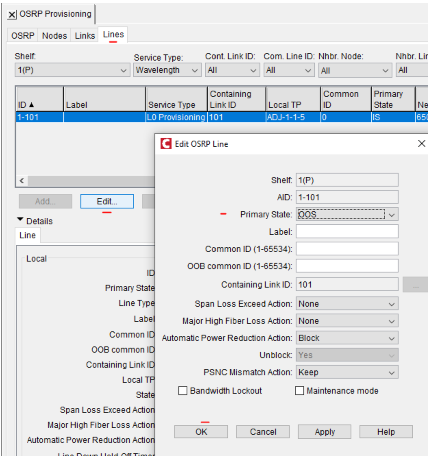
Task: Check the Maintenance mode option
Action: click(x=300, y=390)
